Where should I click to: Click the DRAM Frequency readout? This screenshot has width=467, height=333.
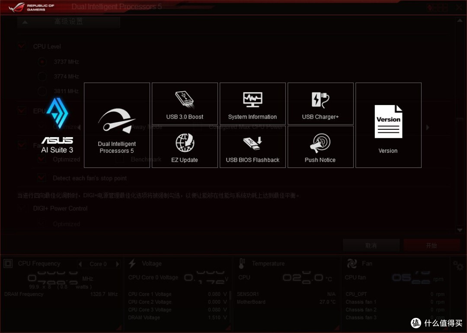click(61, 294)
